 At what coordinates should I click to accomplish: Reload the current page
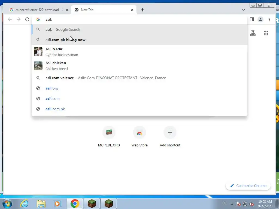27,19
